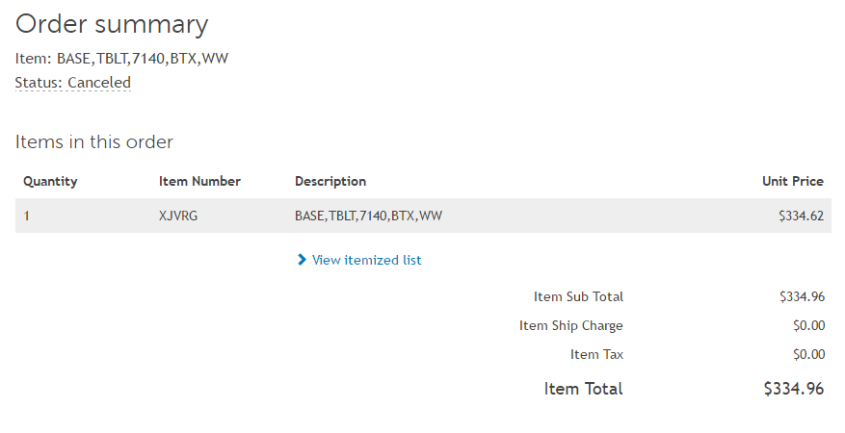Image resolution: width=845 pixels, height=433 pixels.
Task: Click the dotted-underlined Status: Canceled text
Action: 73,83
